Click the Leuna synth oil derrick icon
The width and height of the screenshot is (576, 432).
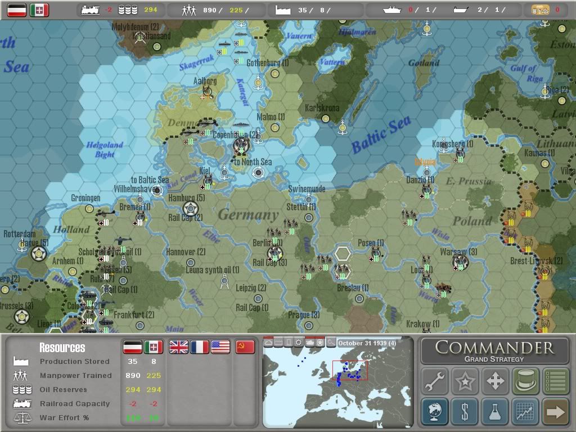224,281
